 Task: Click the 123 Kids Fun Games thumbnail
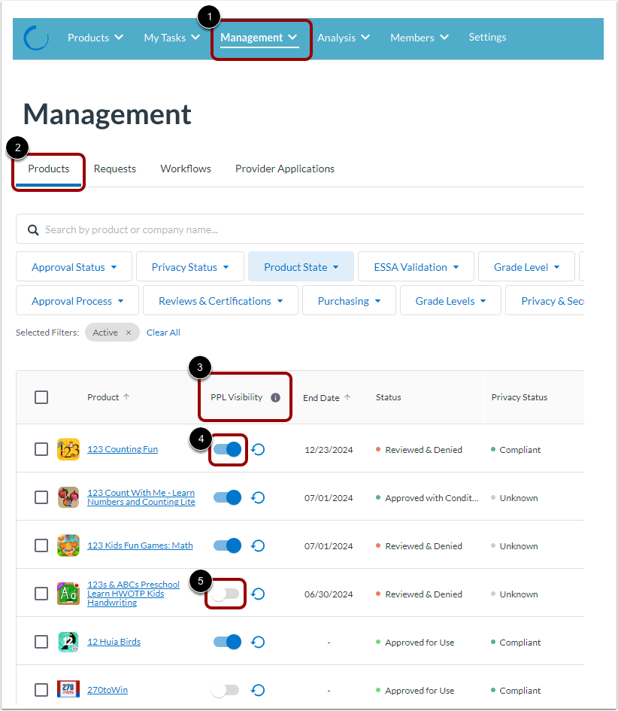(68, 545)
